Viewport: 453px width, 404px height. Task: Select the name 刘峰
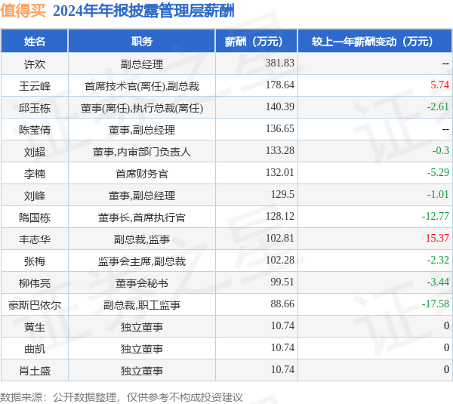[35, 196]
